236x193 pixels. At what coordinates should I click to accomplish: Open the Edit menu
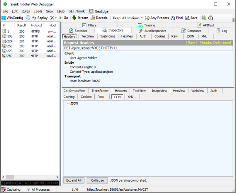(15, 11)
